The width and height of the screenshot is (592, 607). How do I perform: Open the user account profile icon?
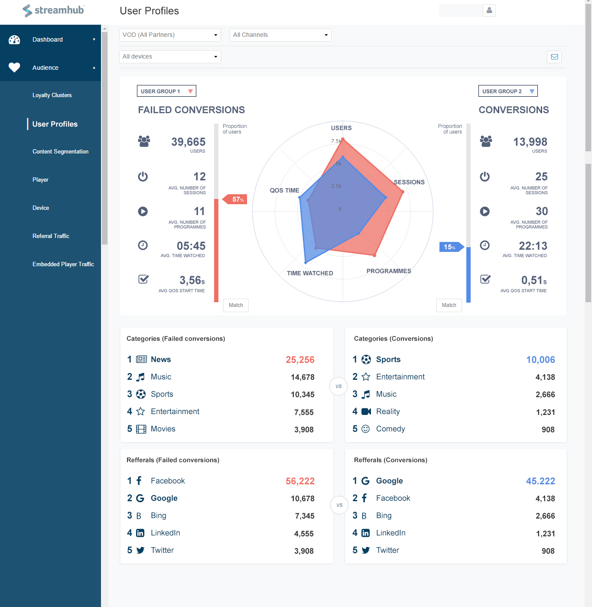[489, 10]
